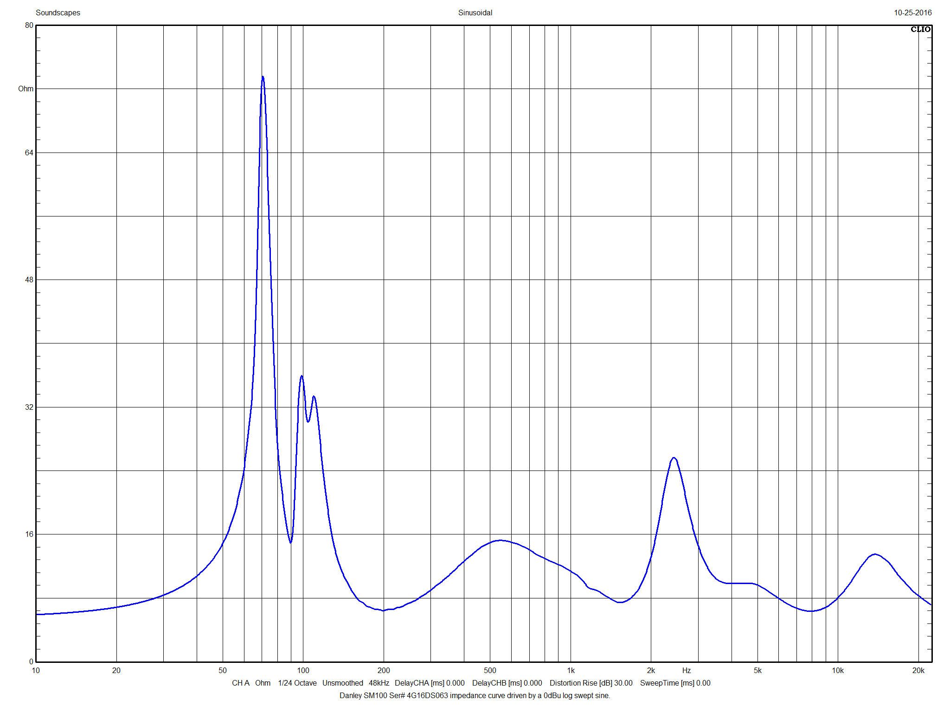
Task: Click the Soundscapes title text
Action: click(x=58, y=13)
